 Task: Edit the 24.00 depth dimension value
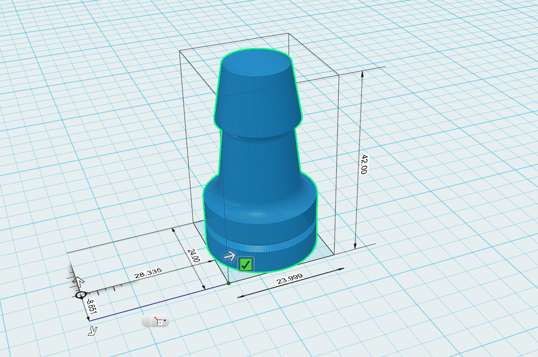click(194, 255)
